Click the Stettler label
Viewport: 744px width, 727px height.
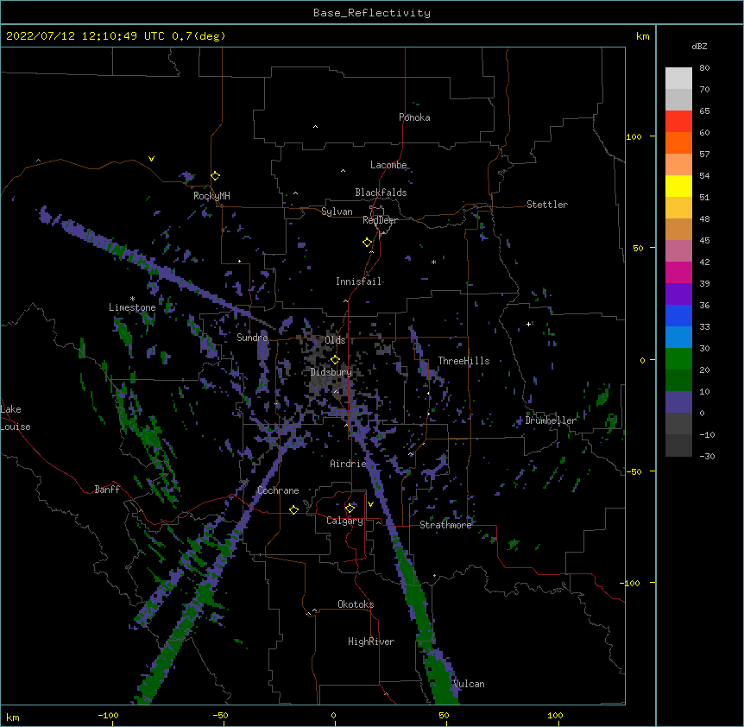coord(547,205)
